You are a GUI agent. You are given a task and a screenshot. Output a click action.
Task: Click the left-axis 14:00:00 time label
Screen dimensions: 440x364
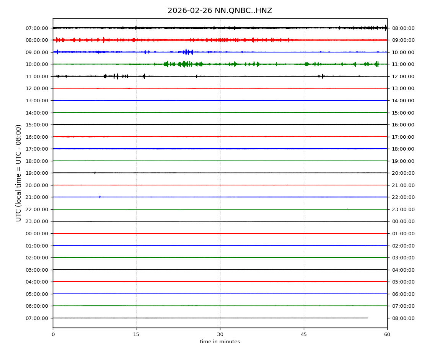tap(37, 113)
